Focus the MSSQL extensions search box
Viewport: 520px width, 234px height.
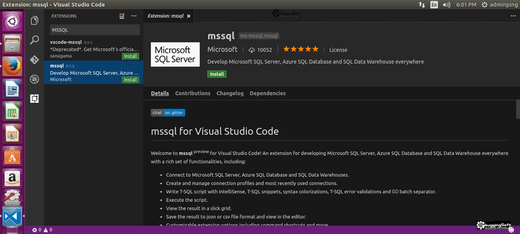pos(95,30)
